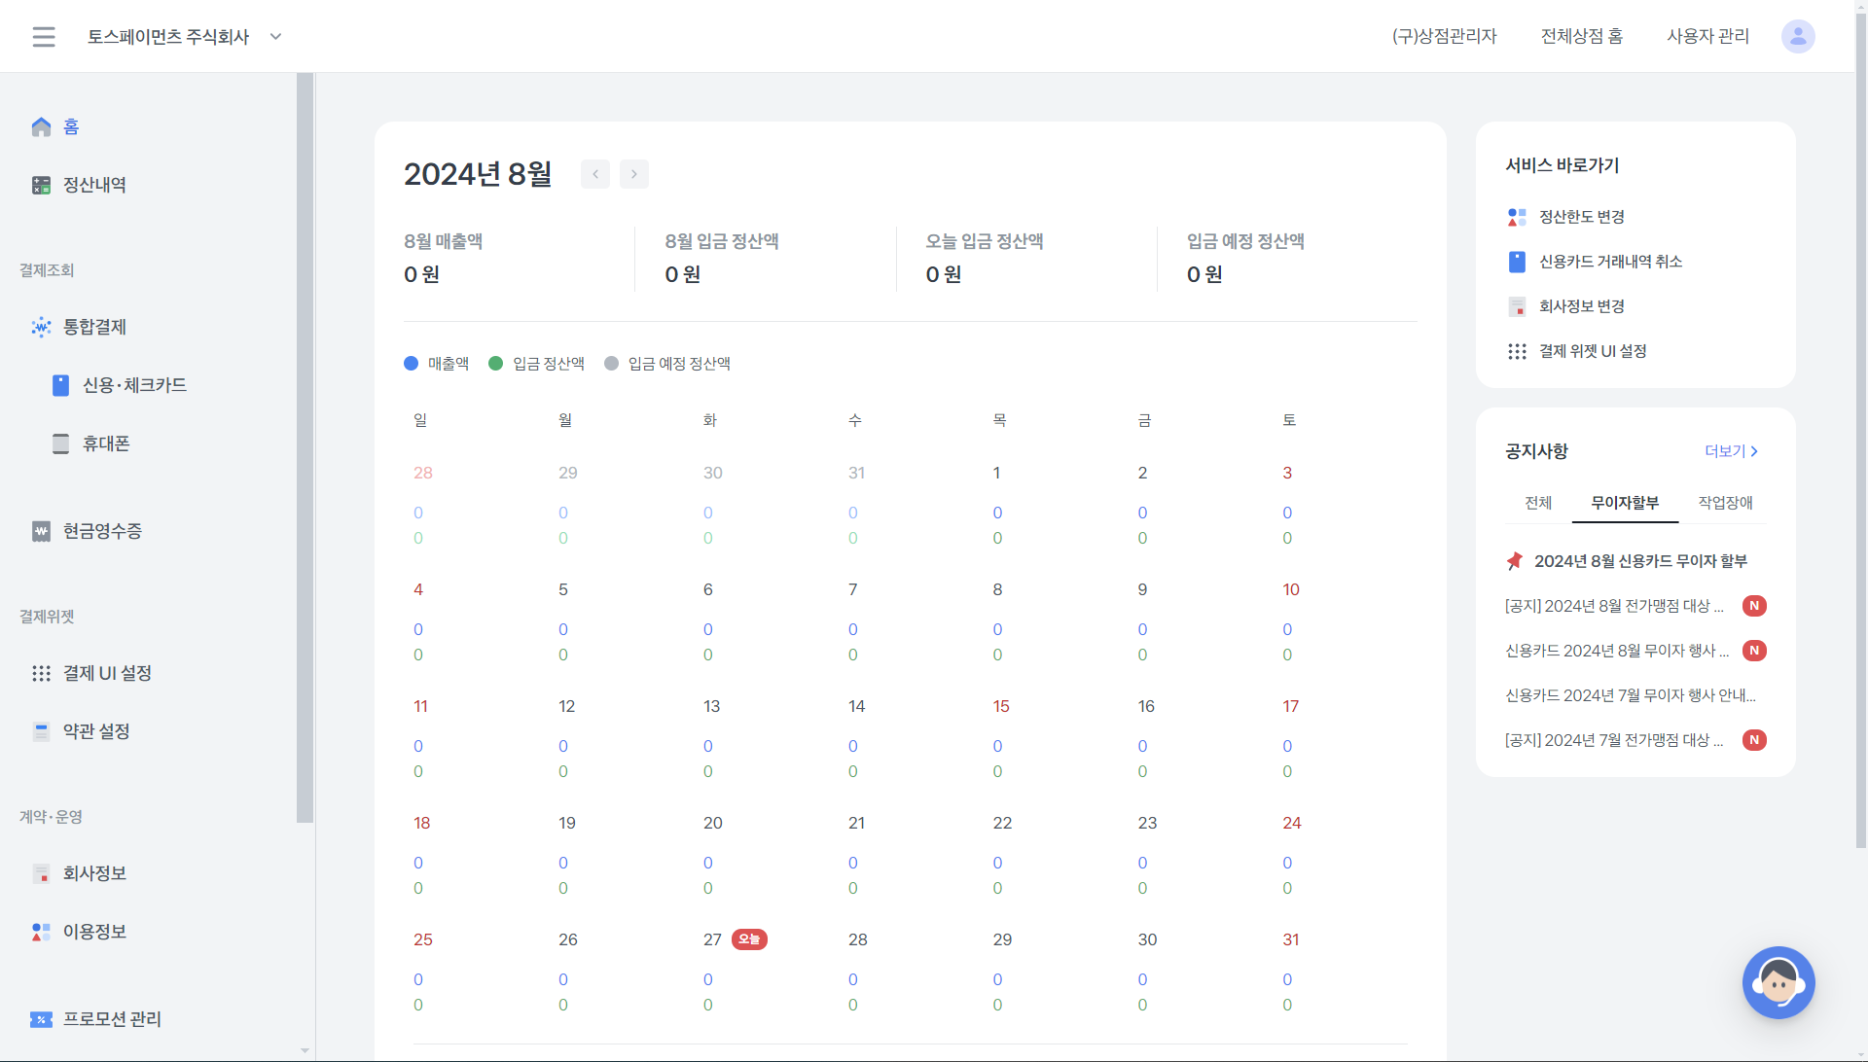Expand the 토스페이먼츠 주식회사 company dropdown
1868x1062 pixels.
click(x=275, y=37)
